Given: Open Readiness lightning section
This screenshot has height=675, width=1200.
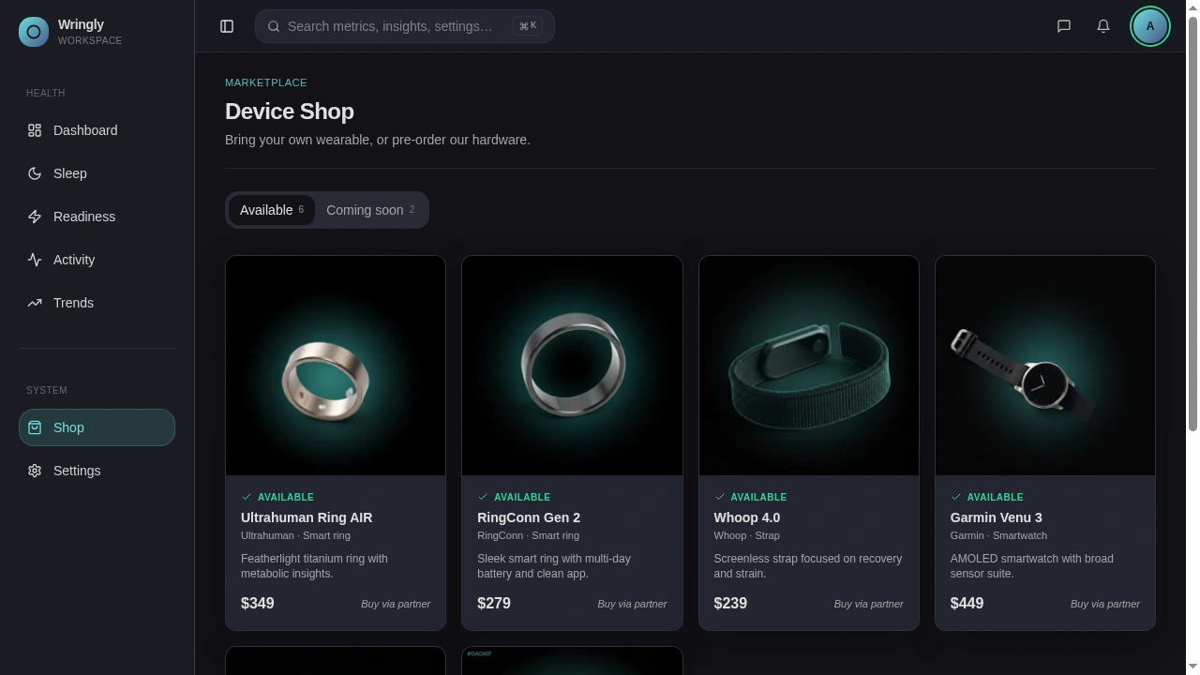Looking at the screenshot, I should [x=83, y=217].
